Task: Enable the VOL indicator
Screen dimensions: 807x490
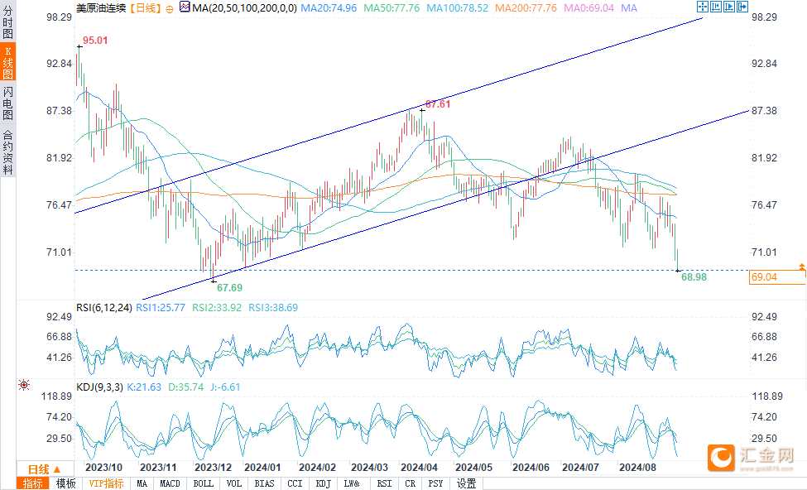Action: [x=234, y=483]
